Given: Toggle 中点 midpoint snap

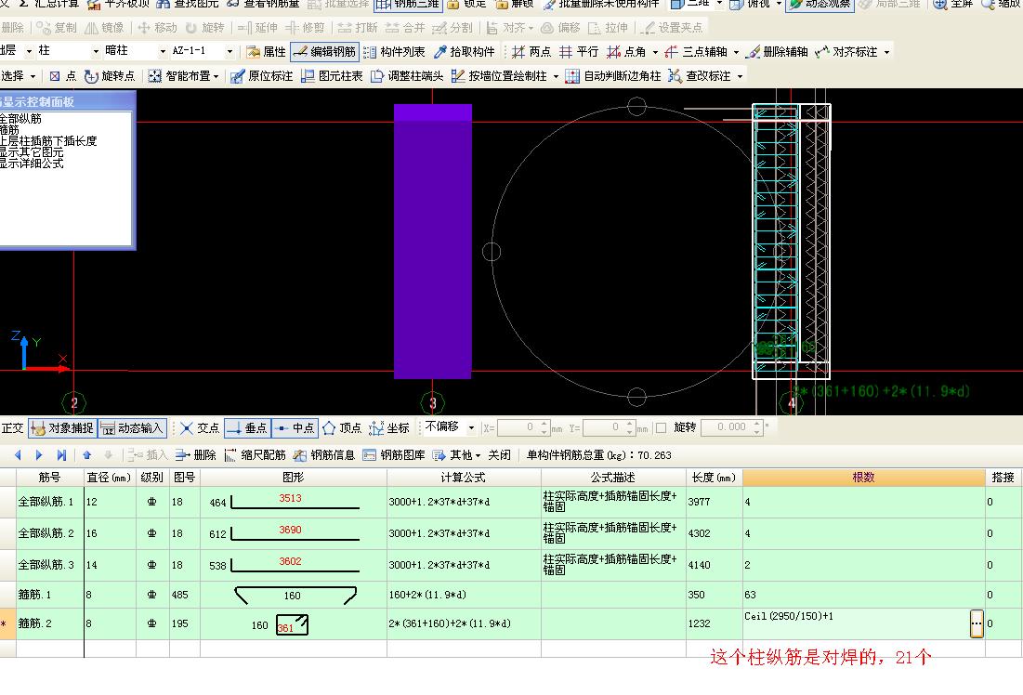Looking at the screenshot, I should point(295,428).
